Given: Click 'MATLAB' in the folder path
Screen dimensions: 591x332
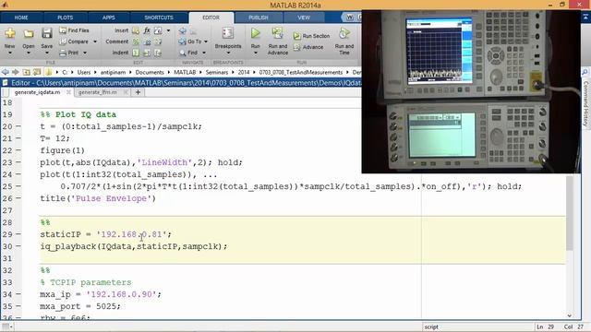Looking at the screenshot, I should click(x=185, y=72).
